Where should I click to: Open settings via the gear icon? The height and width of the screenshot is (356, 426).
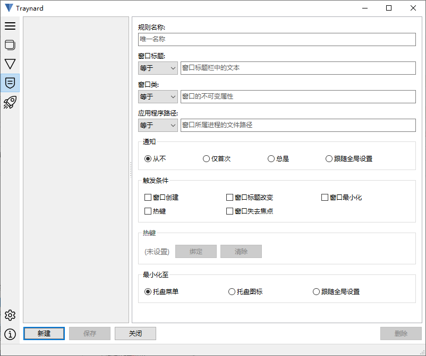(10, 315)
